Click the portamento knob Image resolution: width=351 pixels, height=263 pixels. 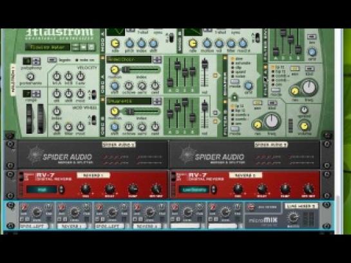[x=30, y=77]
